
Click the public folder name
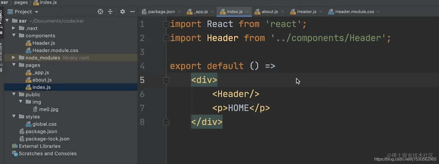point(33,94)
